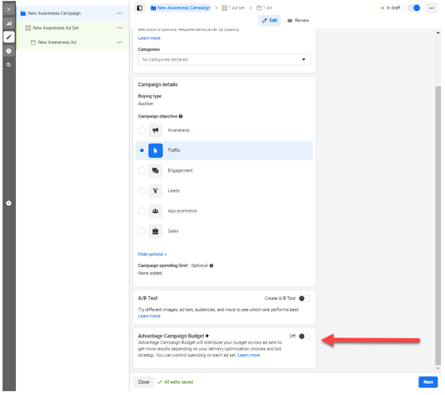
Task: Open the clock history icon in sidebar
Action: (x=9, y=51)
